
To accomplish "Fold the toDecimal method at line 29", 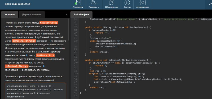I will click(x=78, y=60).
